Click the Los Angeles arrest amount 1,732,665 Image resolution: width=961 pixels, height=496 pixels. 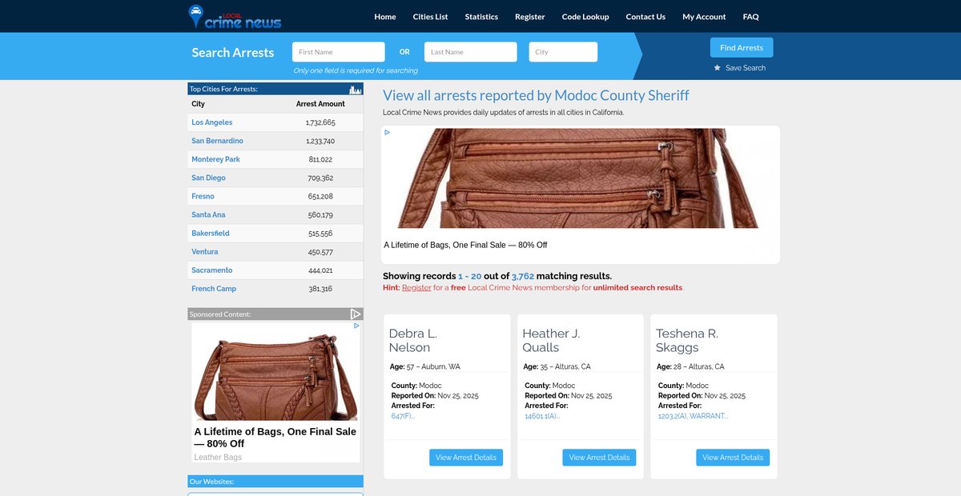(x=320, y=122)
